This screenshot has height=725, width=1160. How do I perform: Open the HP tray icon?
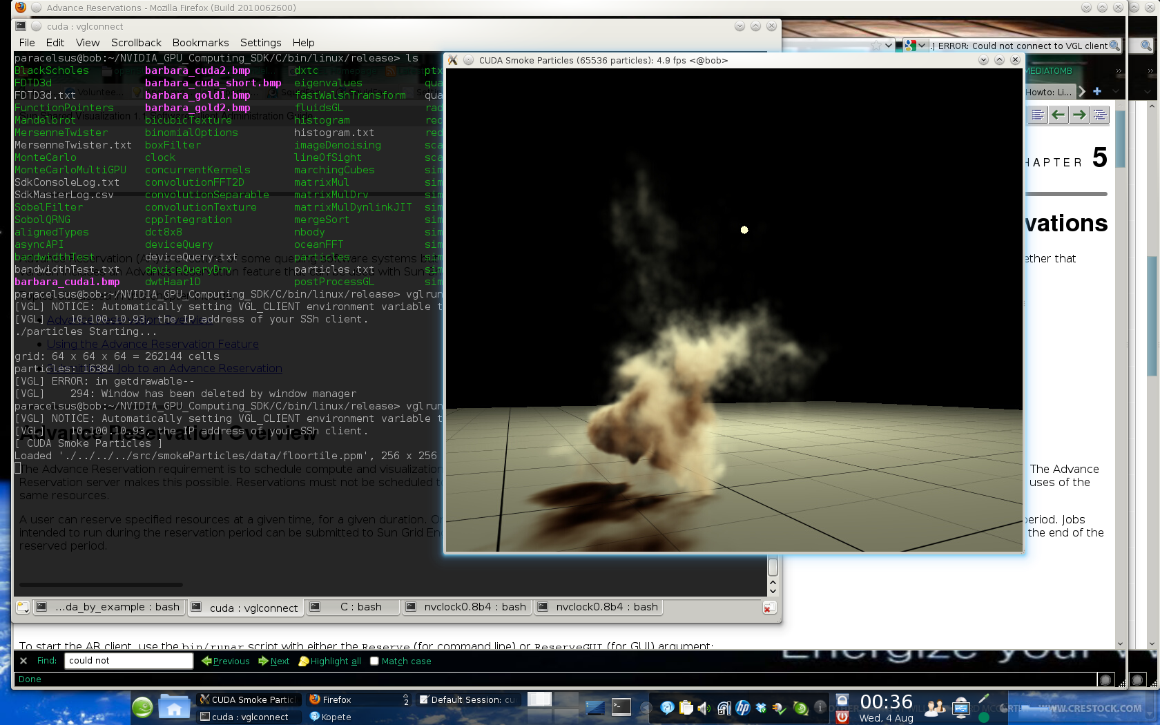[743, 708]
